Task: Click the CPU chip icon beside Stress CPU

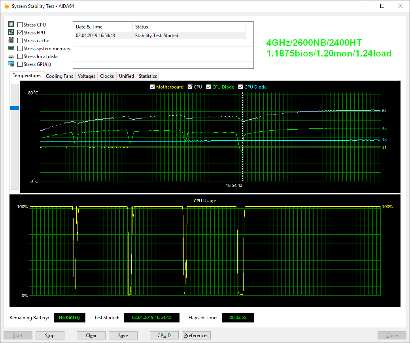Action: (11, 24)
